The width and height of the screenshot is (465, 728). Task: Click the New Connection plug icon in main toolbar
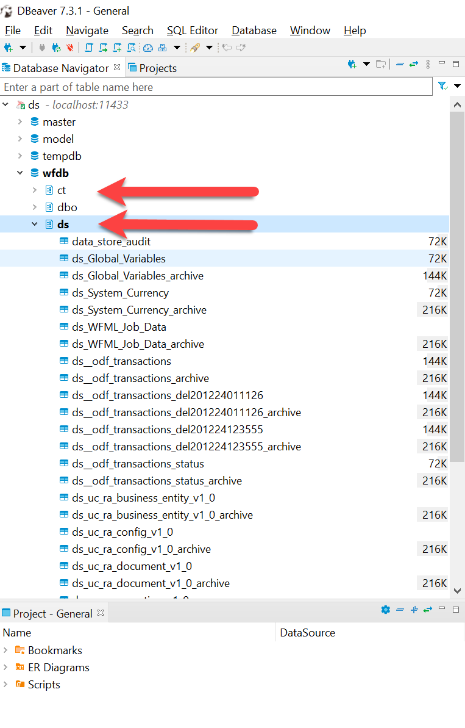[x=9, y=48]
